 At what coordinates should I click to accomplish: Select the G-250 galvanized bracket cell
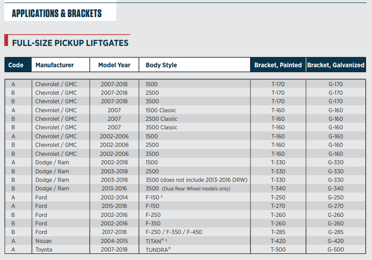pos(336,197)
